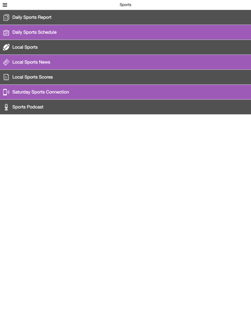
Task: Click the phone broadcast icon for Saturday Sports Connection
Action: (6, 92)
